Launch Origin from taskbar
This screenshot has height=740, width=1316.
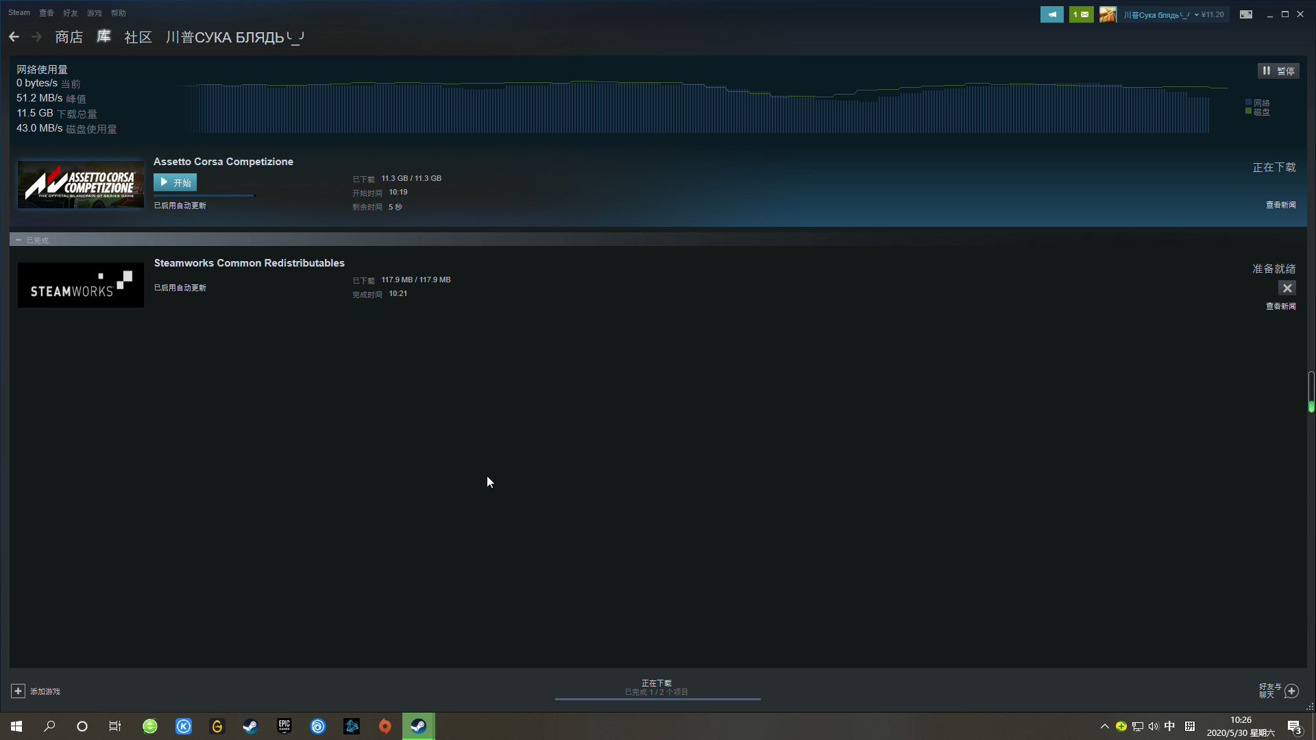click(x=385, y=726)
